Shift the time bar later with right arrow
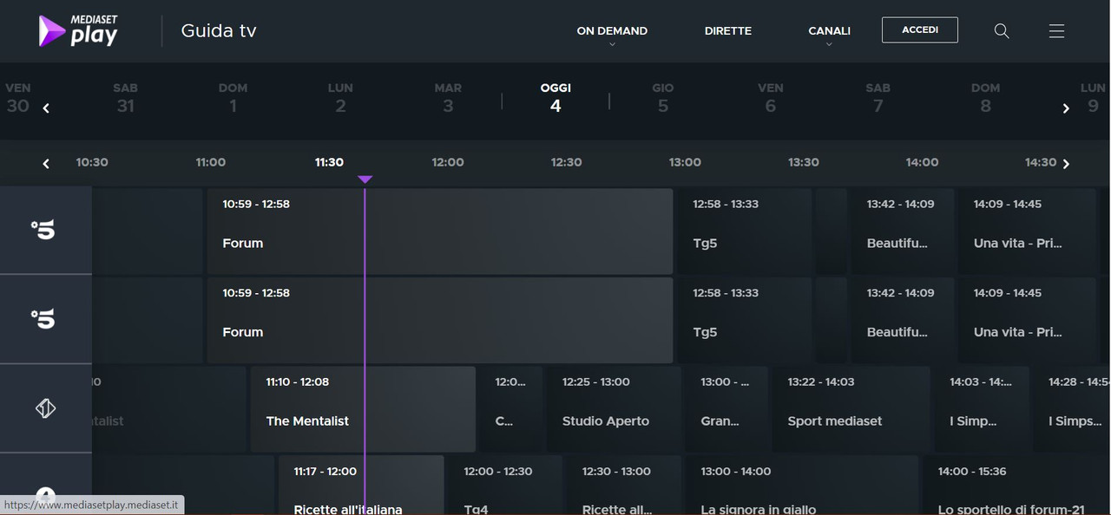The image size is (1111, 515). tap(1066, 163)
